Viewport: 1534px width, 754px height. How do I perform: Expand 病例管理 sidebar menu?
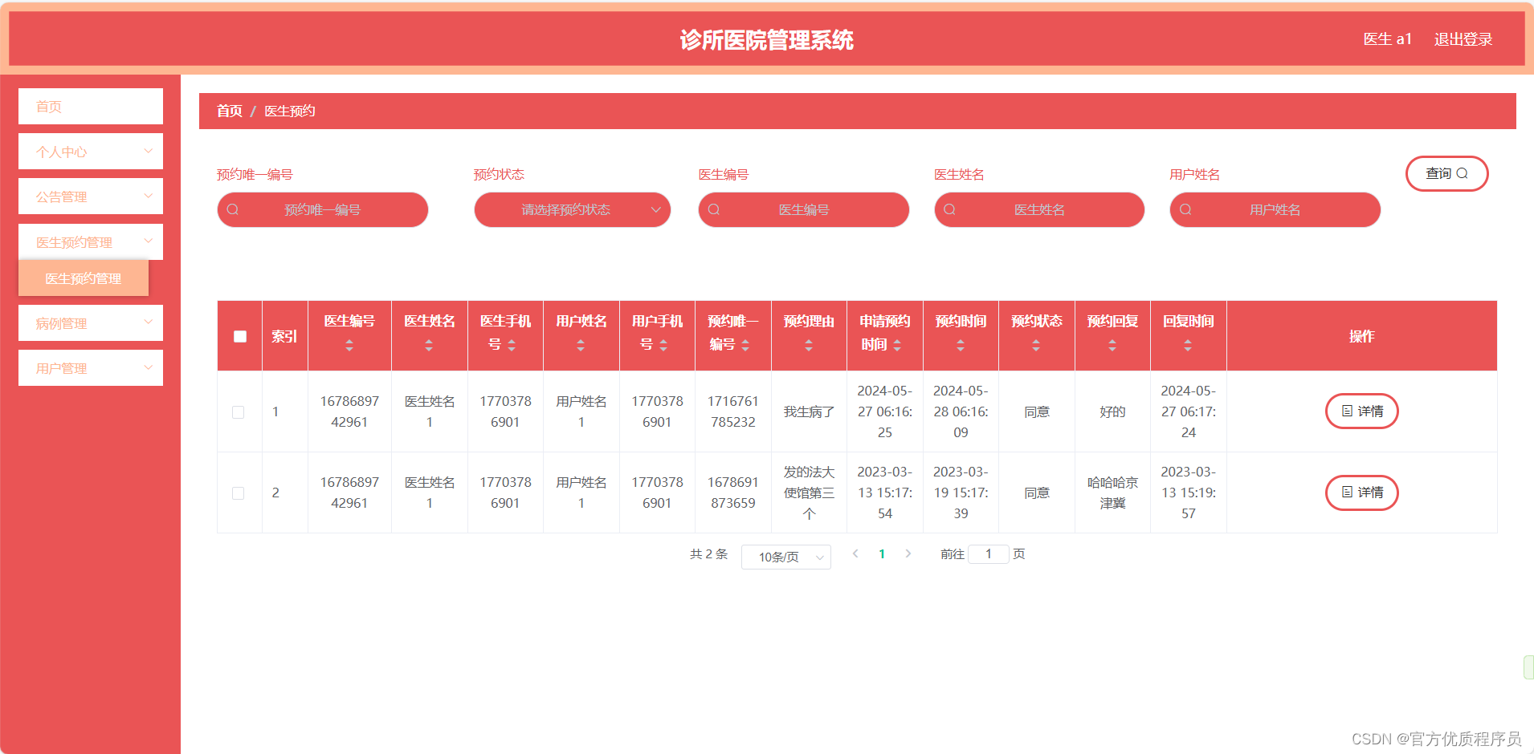point(91,323)
